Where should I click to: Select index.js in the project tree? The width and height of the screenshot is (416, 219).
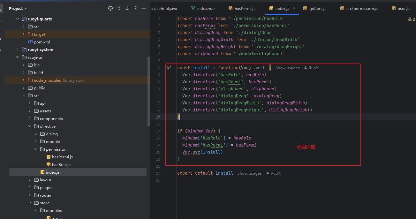78,172
